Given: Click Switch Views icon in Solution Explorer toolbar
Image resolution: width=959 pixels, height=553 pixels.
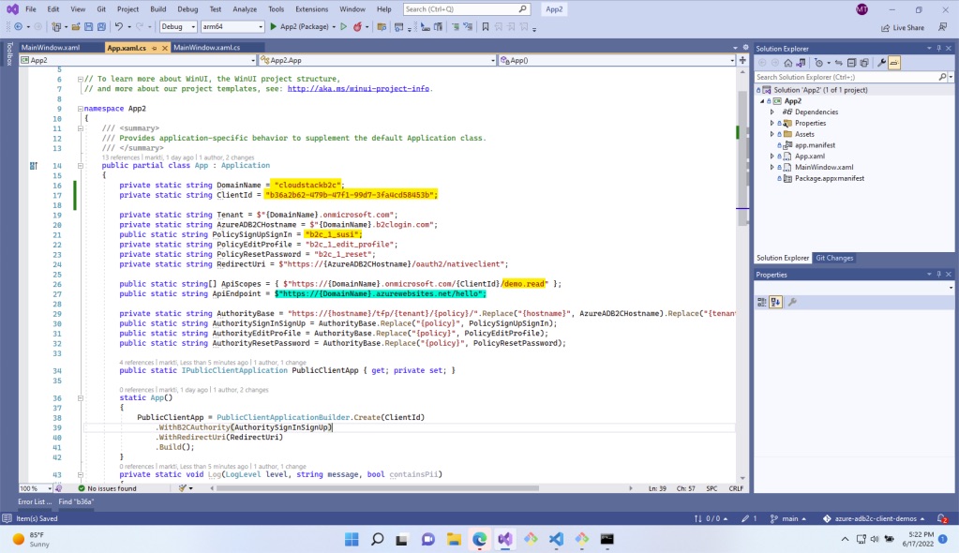Looking at the screenshot, I should click(801, 63).
